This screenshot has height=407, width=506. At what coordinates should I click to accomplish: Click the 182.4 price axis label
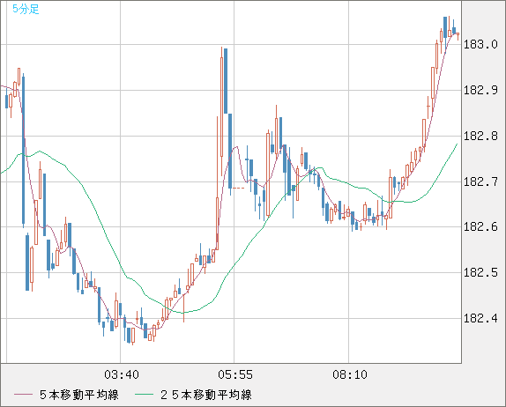[x=480, y=318]
